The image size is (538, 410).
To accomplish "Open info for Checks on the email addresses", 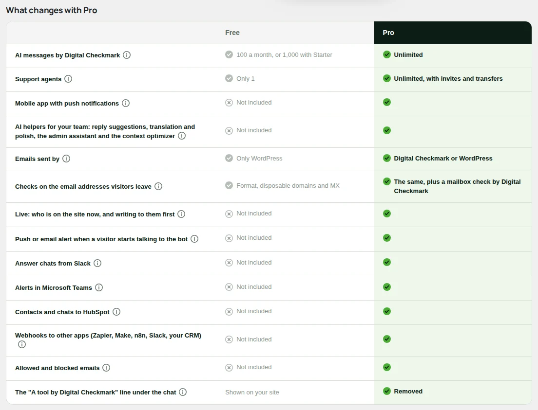I will tap(158, 186).
